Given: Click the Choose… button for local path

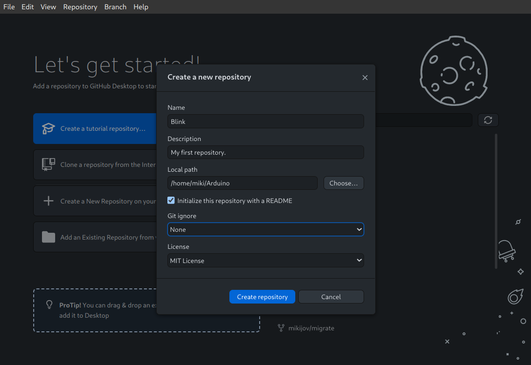Looking at the screenshot, I should click(x=344, y=183).
